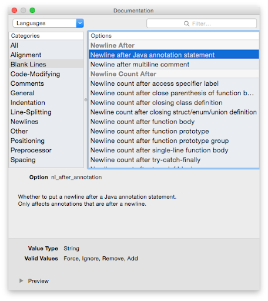Click the Newline after Java annotation statement row

point(174,55)
